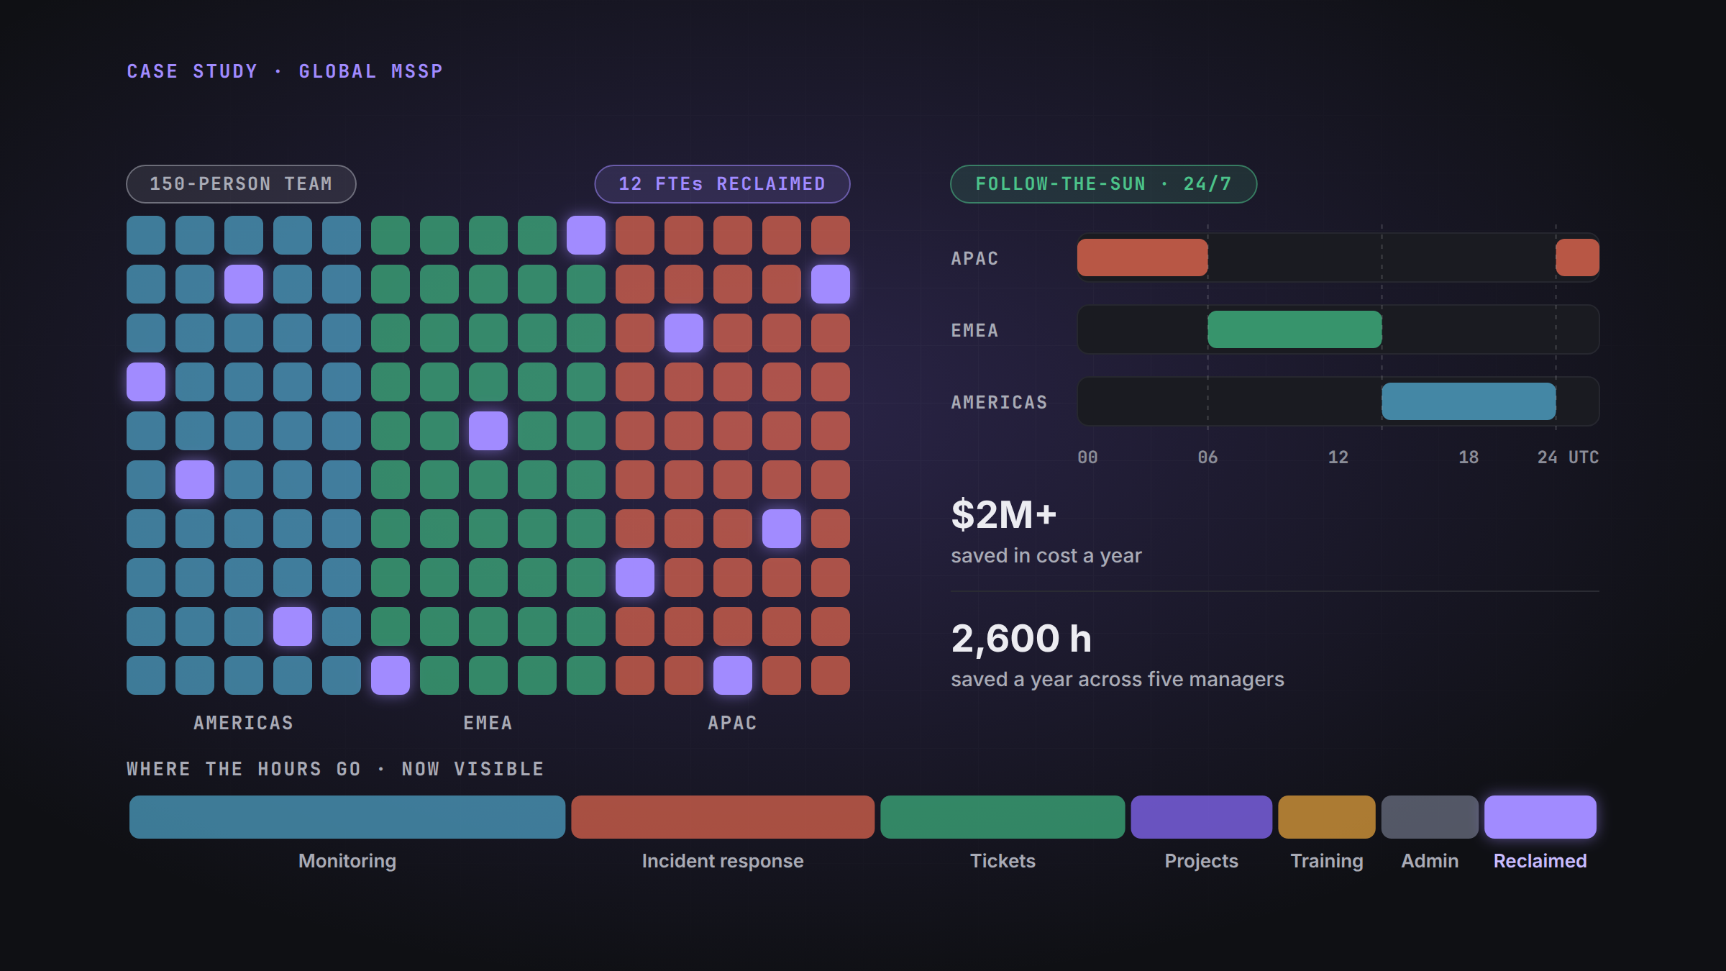
Task: Click the green Tickets bar segment
Action: (1003, 817)
